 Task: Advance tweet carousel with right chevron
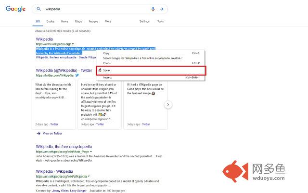coord(168,105)
